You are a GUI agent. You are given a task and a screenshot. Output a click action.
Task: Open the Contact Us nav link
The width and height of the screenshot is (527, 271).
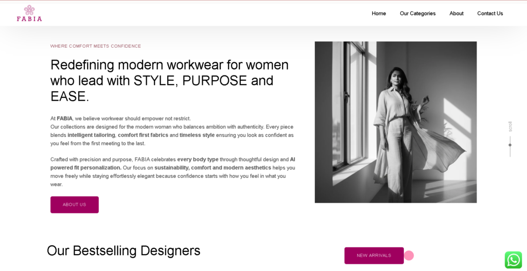(490, 13)
